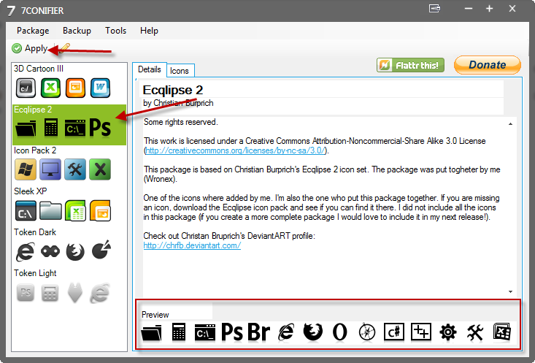This screenshot has width=535, height=363.
Task: Select the Token Dark package title
Action: coord(35,232)
